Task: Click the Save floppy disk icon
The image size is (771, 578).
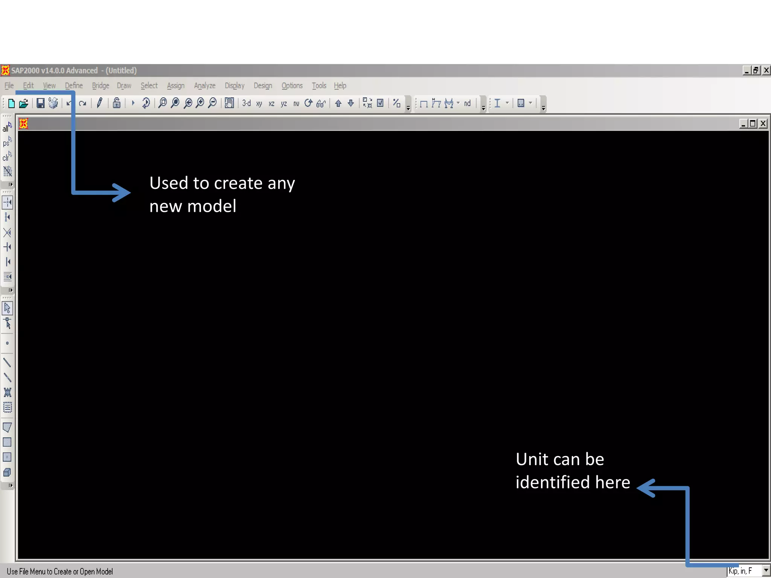Action: tap(40, 103)
